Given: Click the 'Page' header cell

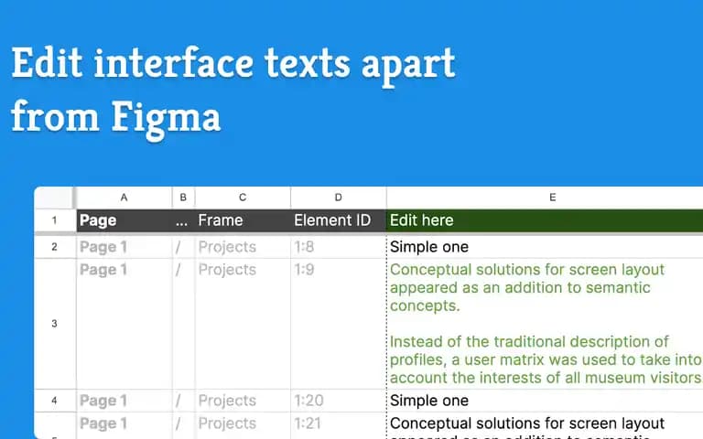Looking at the screenshot, I should pos(124,220).
